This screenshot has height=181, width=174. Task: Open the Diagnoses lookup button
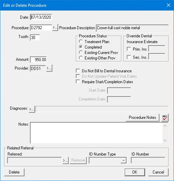[32, 109]
